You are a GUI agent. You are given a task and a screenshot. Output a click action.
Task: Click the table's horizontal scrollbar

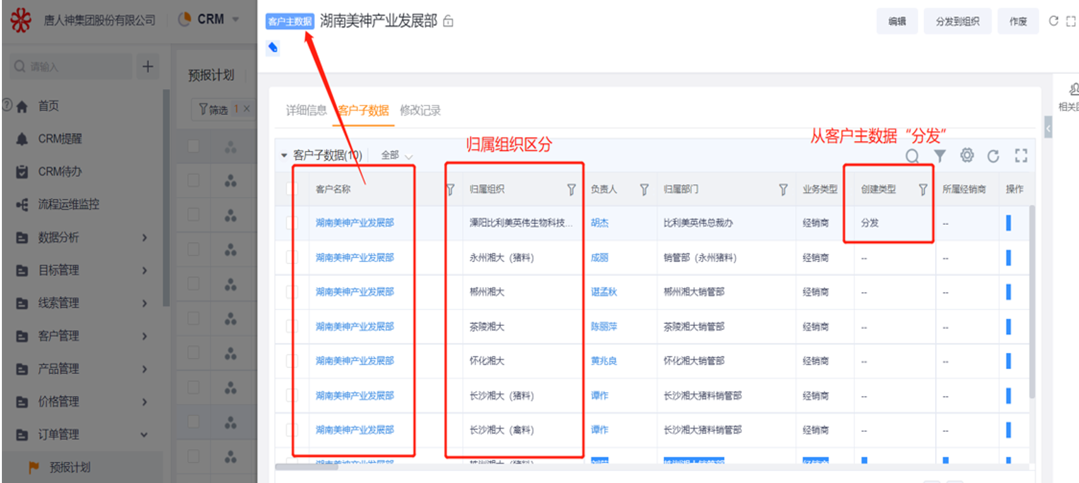pyautogui.click(x=307, y=467)
